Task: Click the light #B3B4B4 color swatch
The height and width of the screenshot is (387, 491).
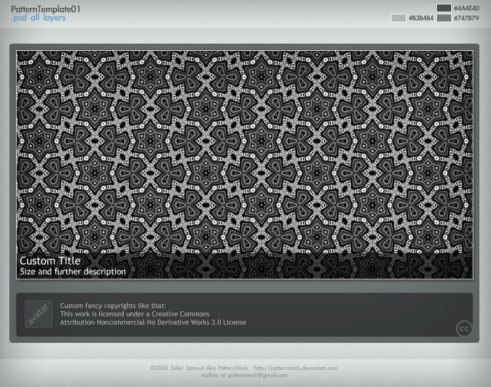Action: (x=398, y=18)
